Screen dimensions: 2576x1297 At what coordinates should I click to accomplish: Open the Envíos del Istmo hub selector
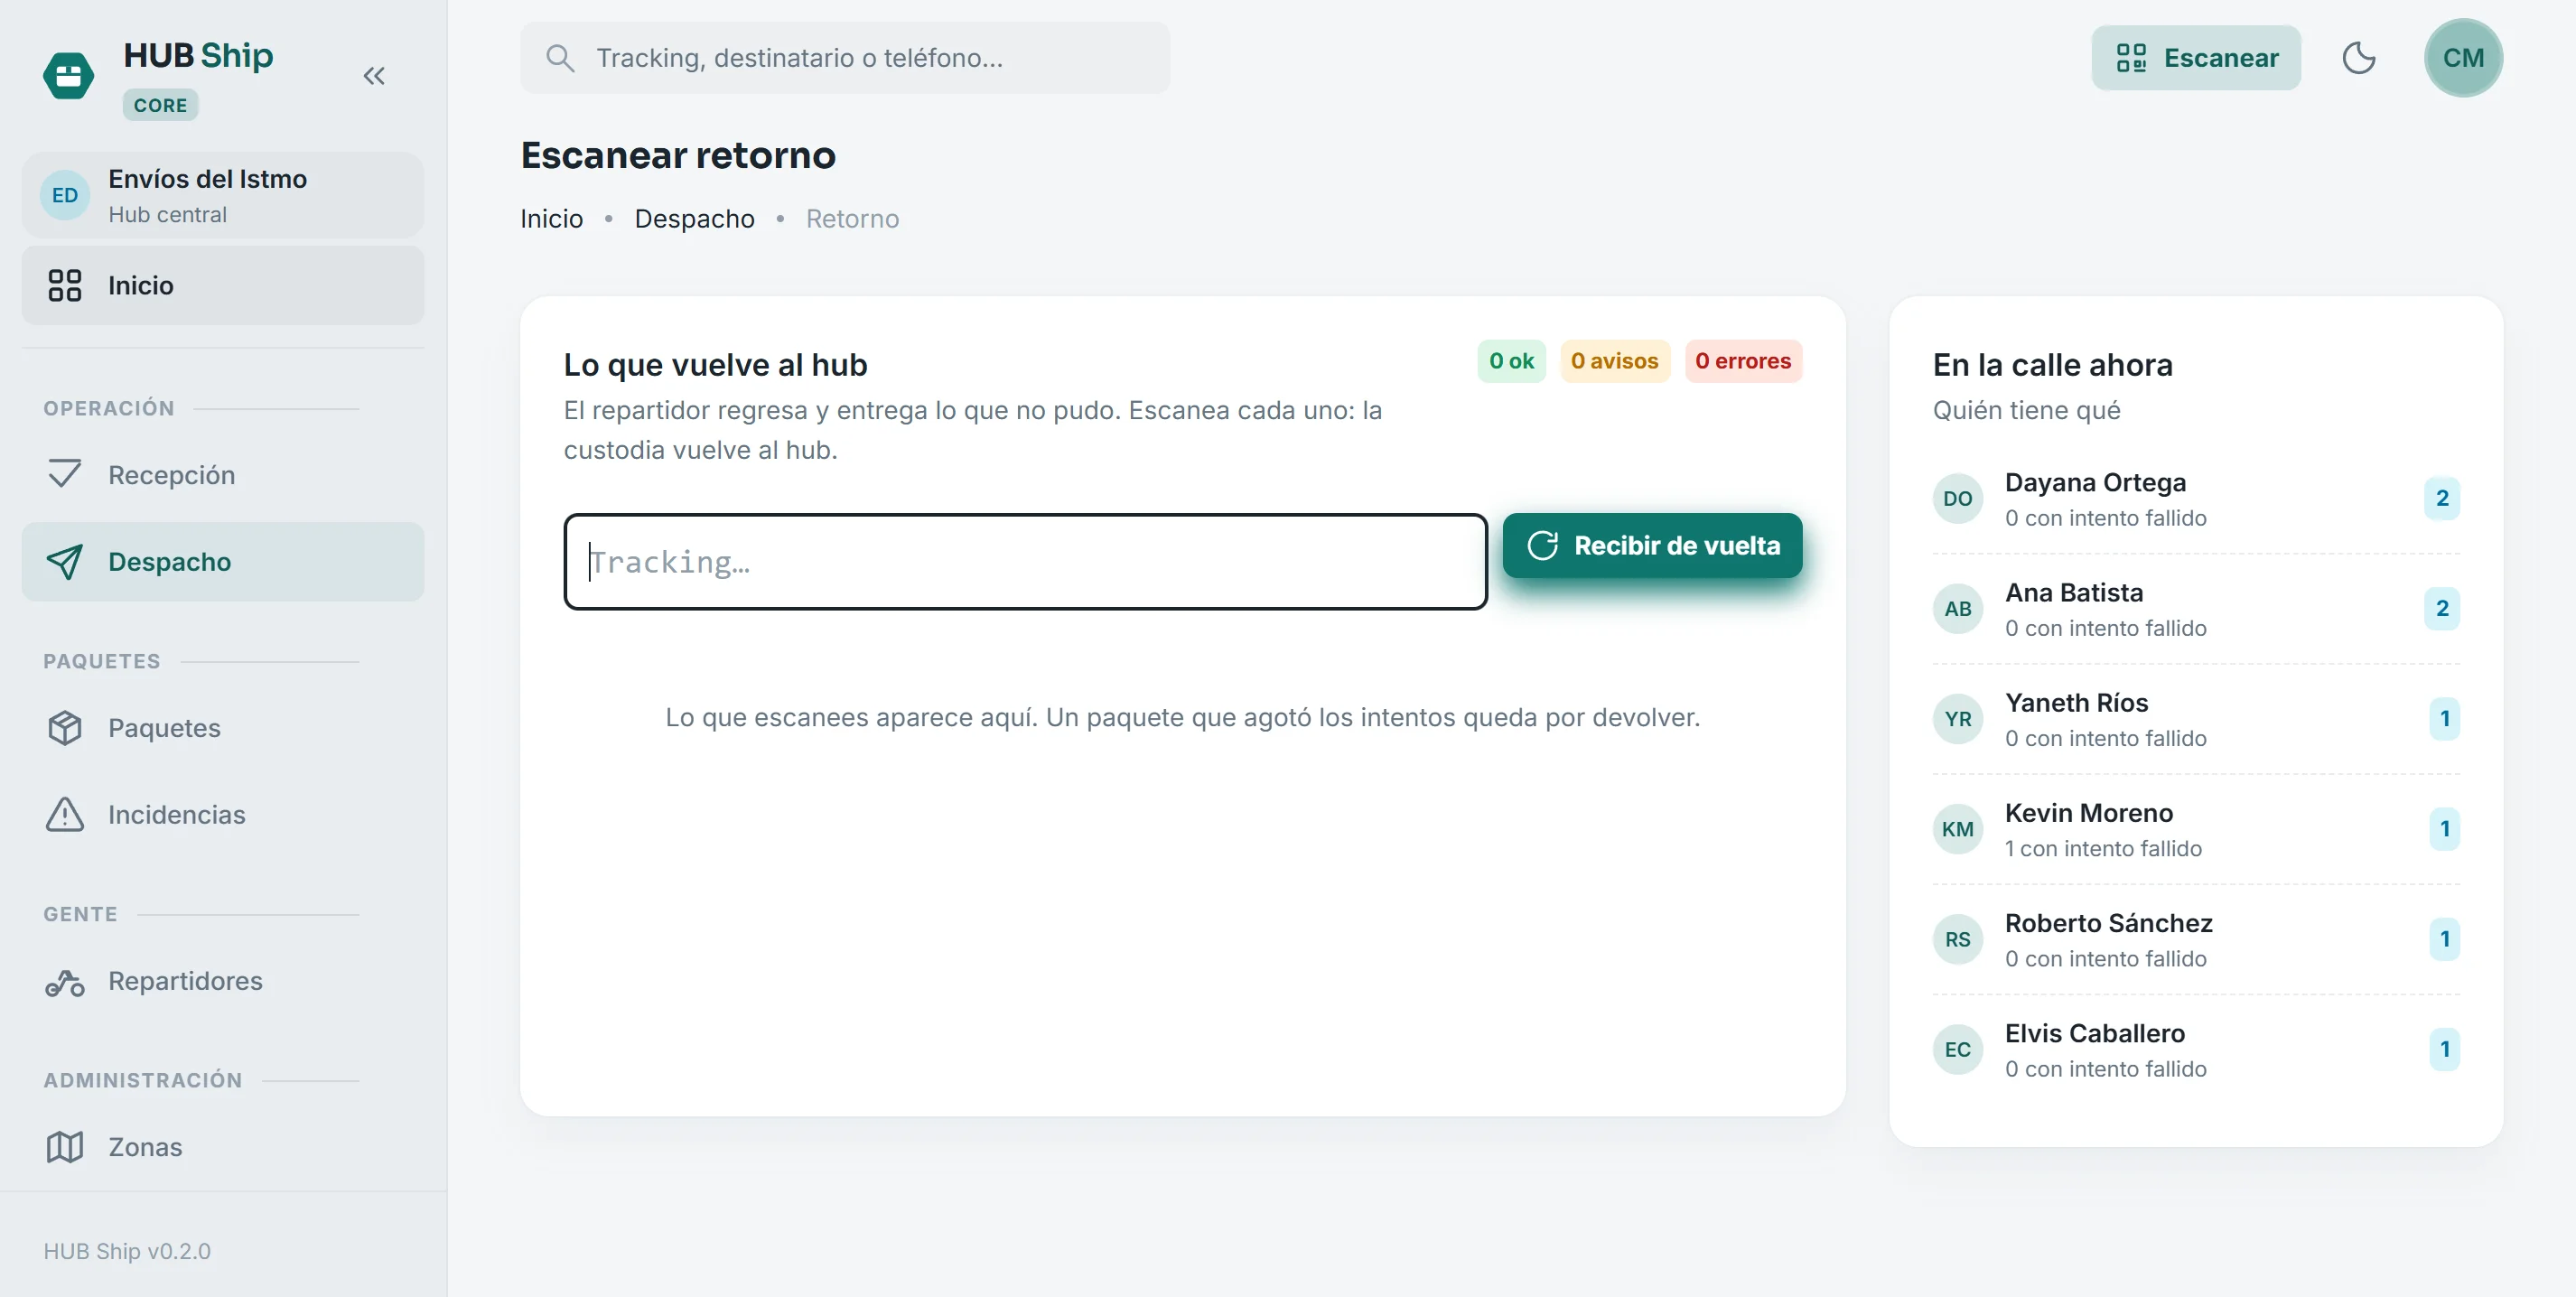coord(223,195)
